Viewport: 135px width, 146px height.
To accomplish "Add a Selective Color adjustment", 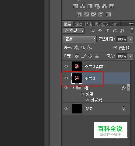I will tap(101, 15).
